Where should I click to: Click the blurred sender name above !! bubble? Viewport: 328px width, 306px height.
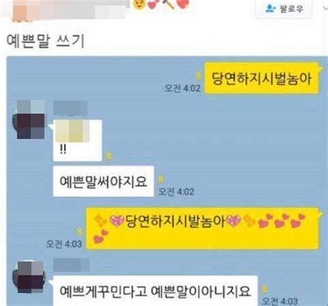71,108
